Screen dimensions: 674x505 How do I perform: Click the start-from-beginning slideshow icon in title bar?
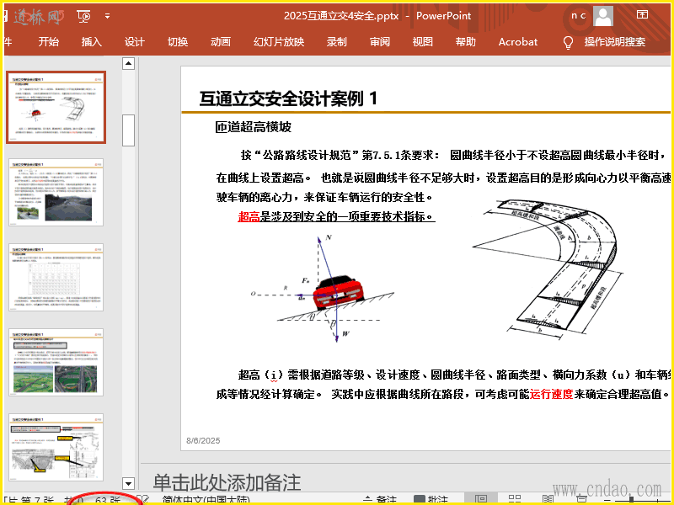[x=83, y=16]
